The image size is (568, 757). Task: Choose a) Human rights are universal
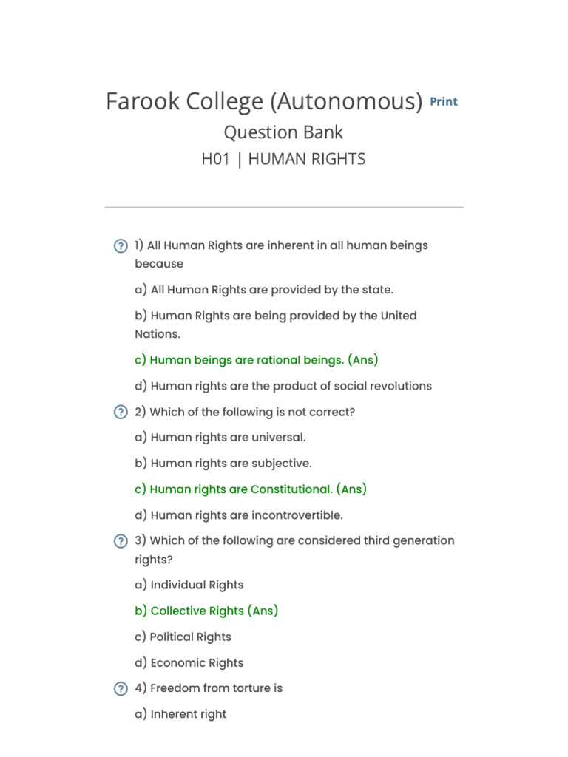pyautogui.click(x=220, y=438)
